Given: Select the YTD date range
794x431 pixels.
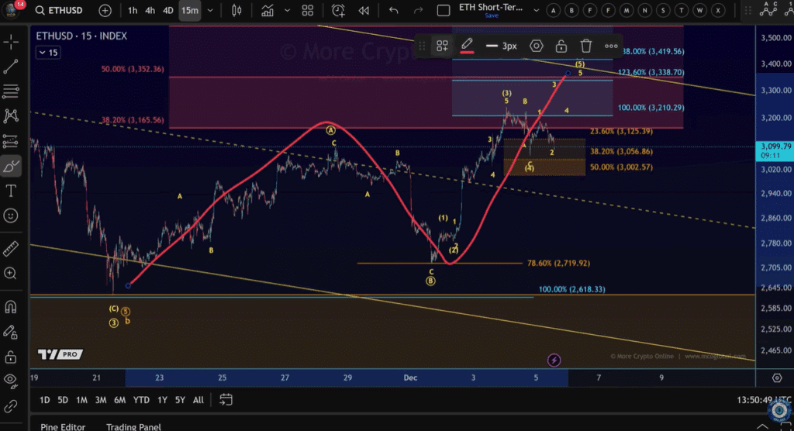Looking at the screenshot, I should 141,400.
